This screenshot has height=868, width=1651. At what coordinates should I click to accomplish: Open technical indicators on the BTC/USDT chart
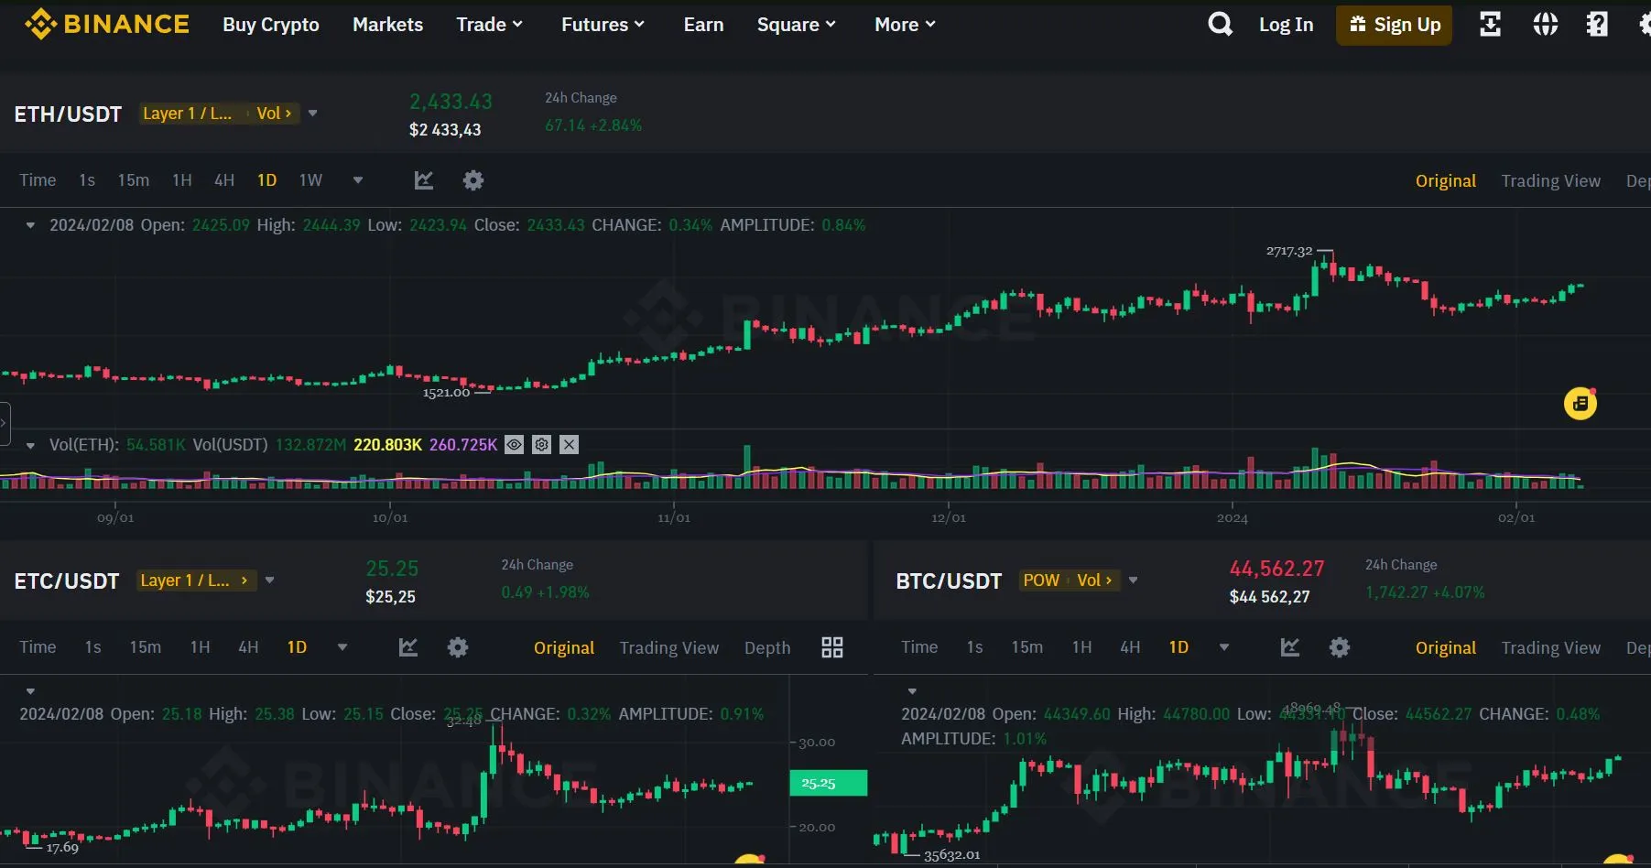pyautogui.click(x=1289, y=647)
